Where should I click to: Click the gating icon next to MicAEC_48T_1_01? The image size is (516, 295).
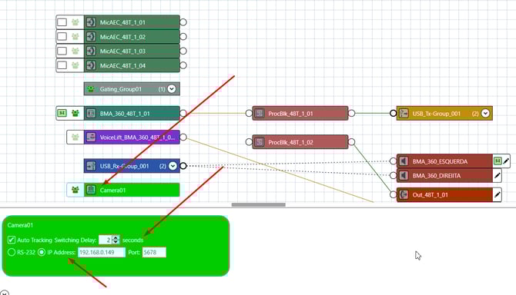point(75,22)
